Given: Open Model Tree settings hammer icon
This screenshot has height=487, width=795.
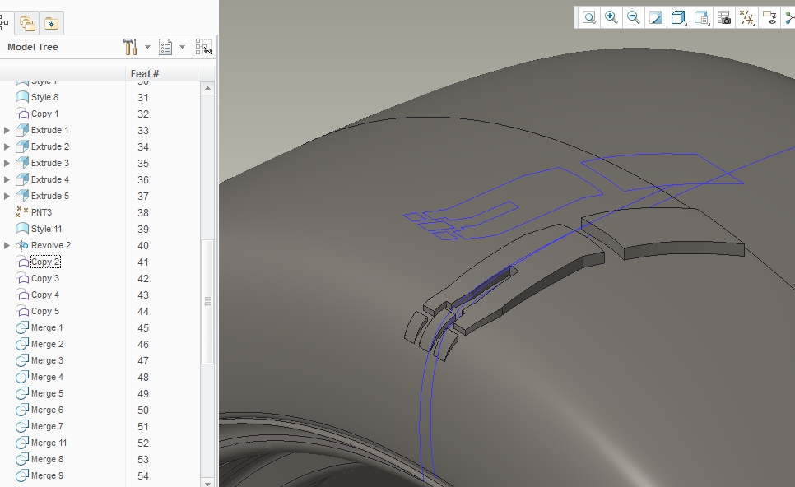Looking at the screenshot, I should coord(130,47).
